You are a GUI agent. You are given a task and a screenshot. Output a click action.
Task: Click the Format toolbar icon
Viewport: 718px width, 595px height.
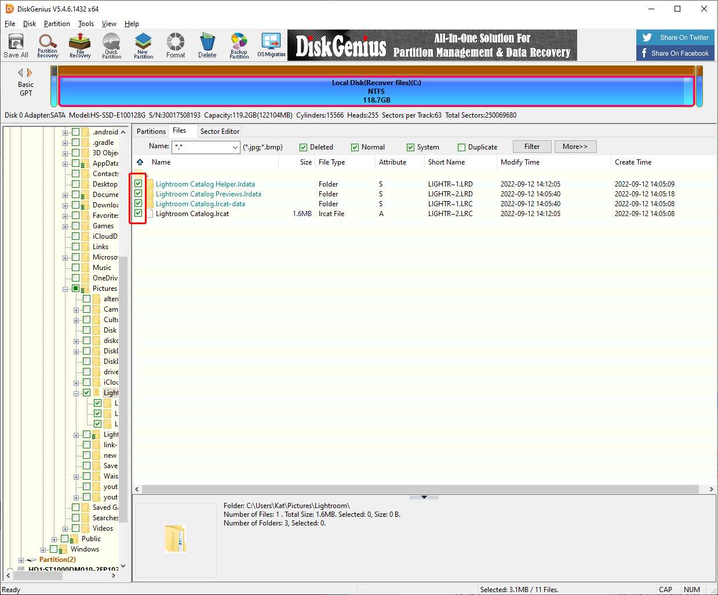176,45
